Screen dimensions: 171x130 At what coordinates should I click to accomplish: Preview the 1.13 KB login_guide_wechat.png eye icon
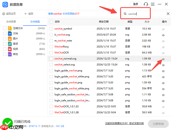pyautogui.click(x=163, y=71)
